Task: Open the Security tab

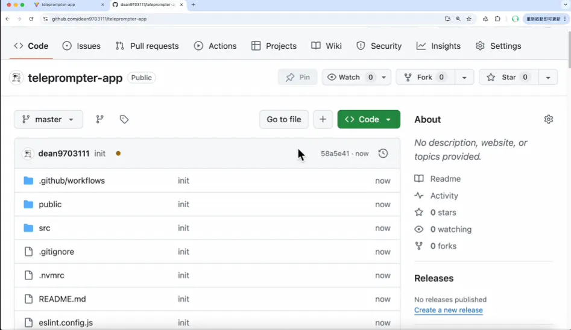Action: click(379, 46)
